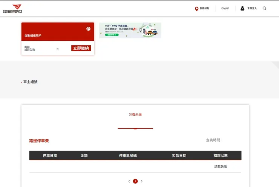This screenshot has height=187, width=279.
Task: Open the service locations pin icon
Action: coord(196,9)
